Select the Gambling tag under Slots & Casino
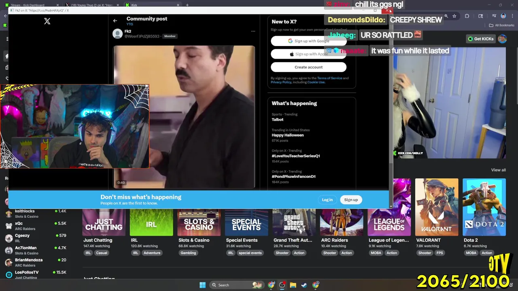518x291 pixels. tap(188, 253)
